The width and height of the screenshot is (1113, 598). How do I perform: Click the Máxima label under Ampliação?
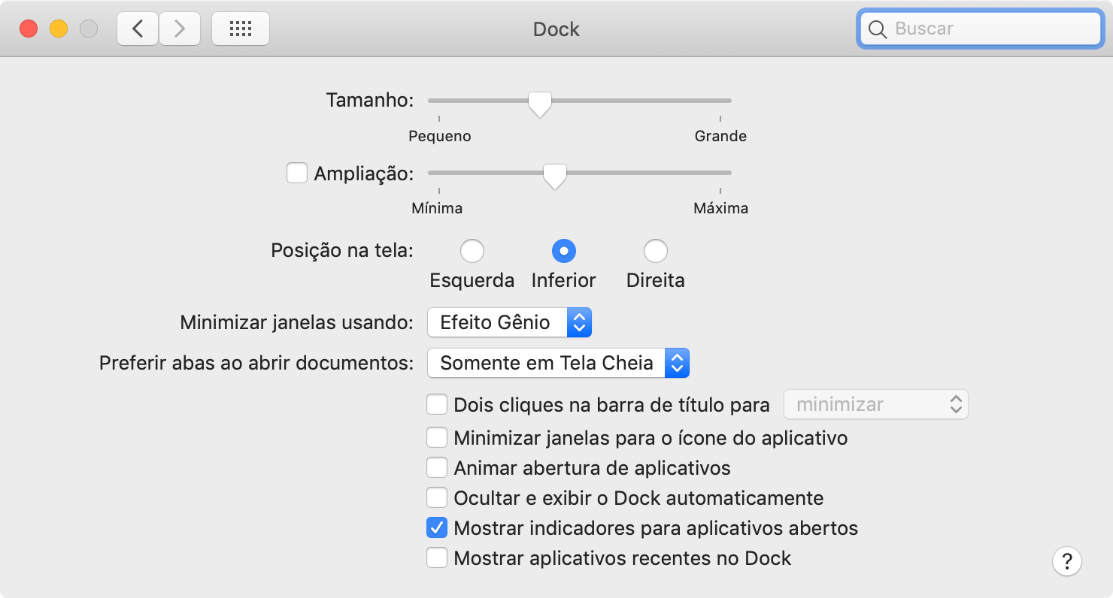(x=720, y=208)
